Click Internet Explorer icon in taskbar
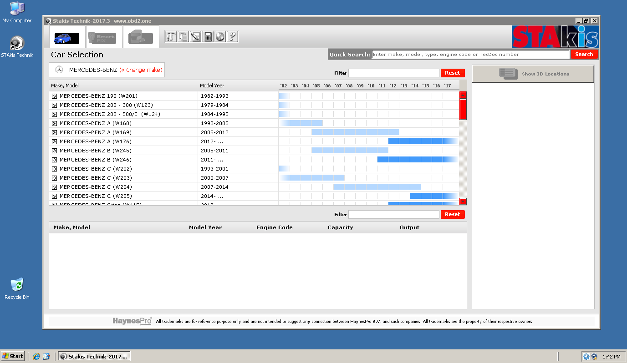 36,357
